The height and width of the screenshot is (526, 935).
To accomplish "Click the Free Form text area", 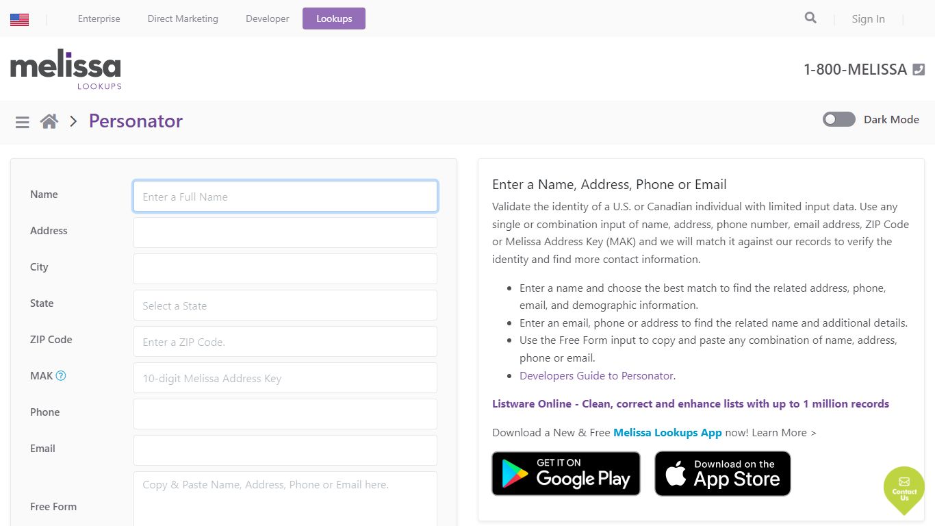I will 285,499.
